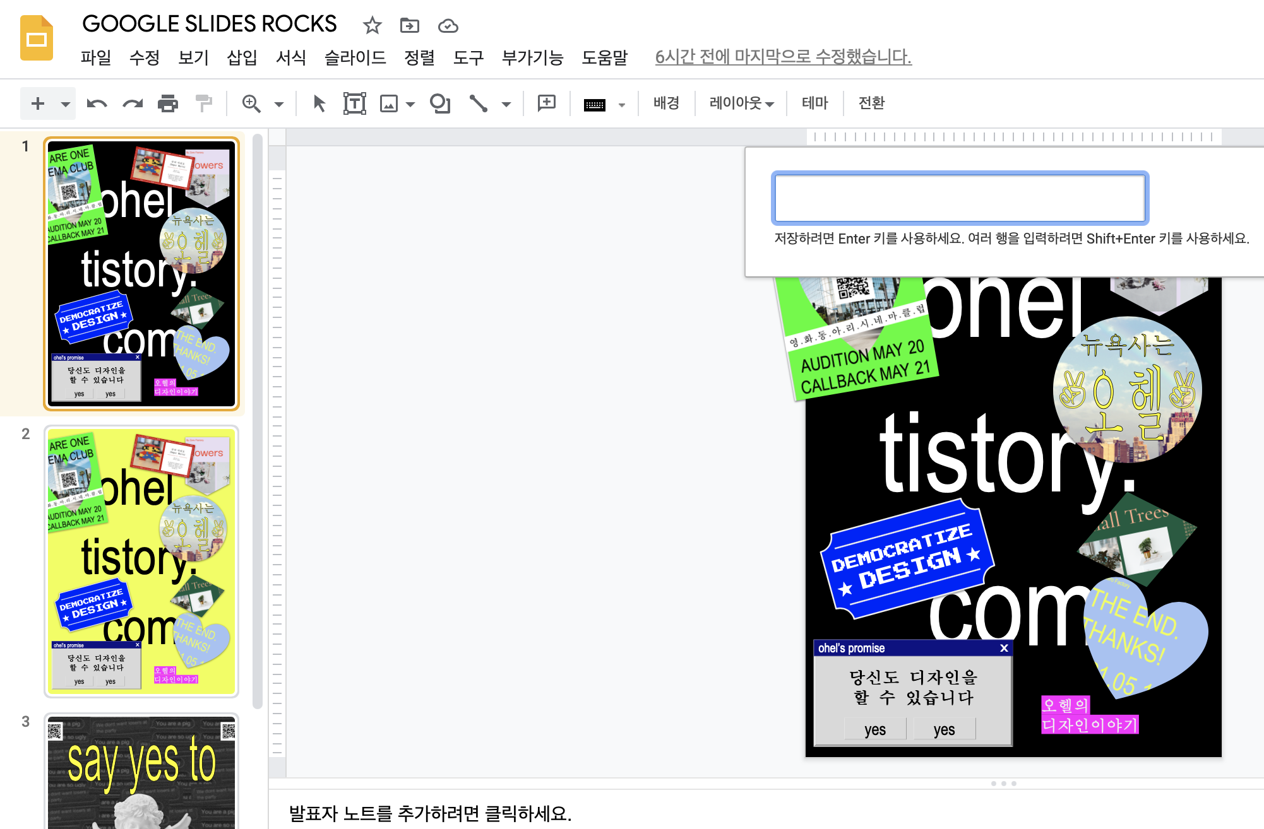The width and height of the screenshot is (1264, 829).
Task: Expand the new slide dropdown arrow
Action: coord(65,104)
